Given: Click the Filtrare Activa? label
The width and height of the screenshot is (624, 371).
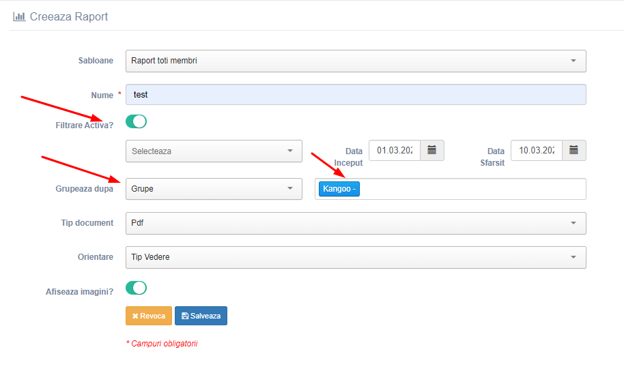Looking at the screenshot, I should [85, 125].
